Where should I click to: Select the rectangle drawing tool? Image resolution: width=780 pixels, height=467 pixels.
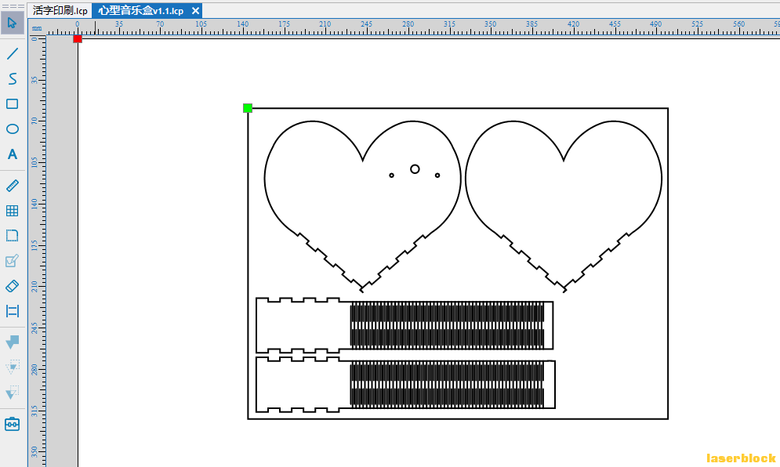(13, 104)
